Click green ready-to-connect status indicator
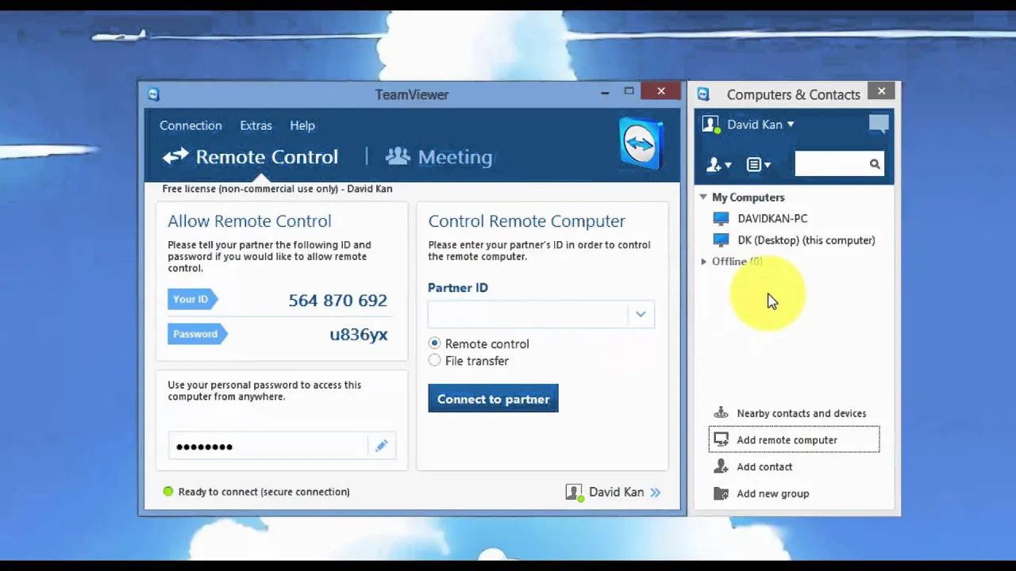Viewport: 1016px width, 571px height. pyautogui.click(x=168, y=492)
